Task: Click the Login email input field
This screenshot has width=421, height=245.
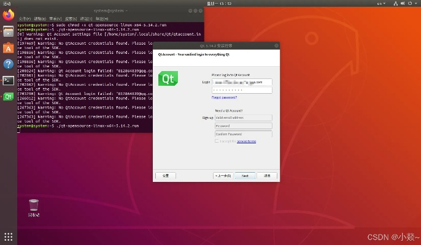Action: [242, 81]
